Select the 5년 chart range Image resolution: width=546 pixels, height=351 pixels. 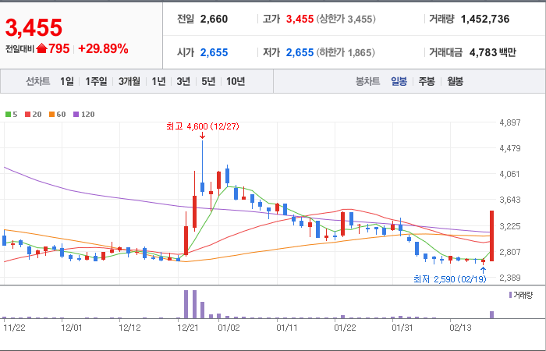(208, 81)
